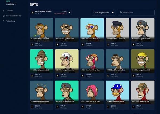Click the sort dropdown's arrow
Viewport: 160px width, 114px height.
pyautogui.click(x=113, y=13)
